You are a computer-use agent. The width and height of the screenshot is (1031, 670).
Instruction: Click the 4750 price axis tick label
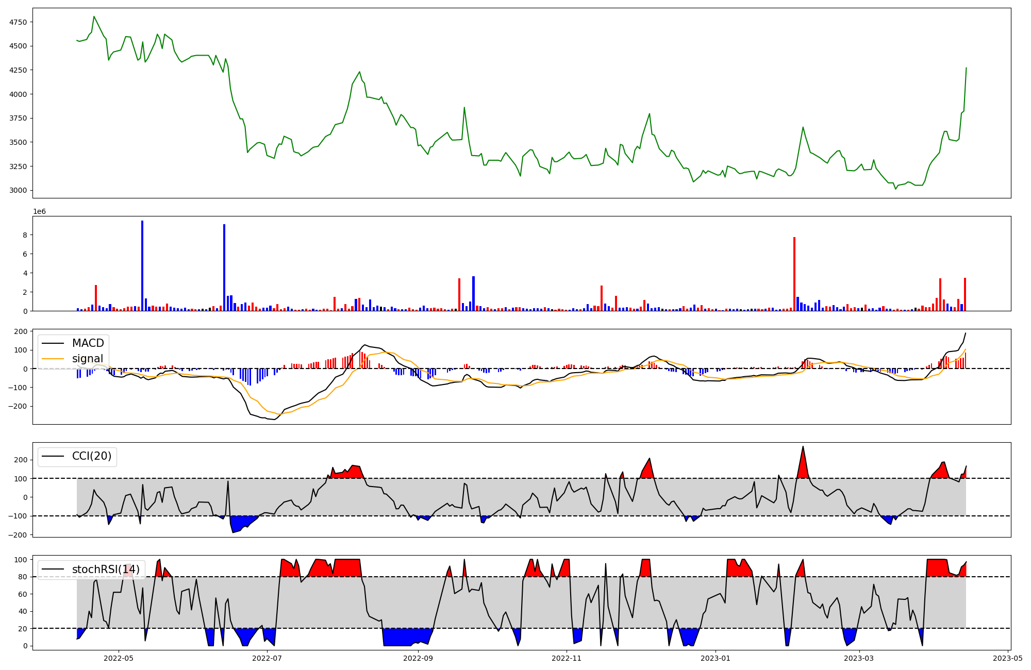[x=18, y=22]
